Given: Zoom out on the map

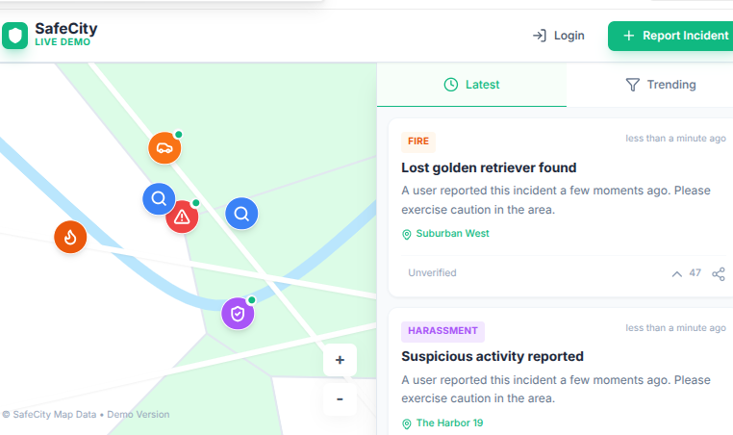Looking at the screenshot, I should coord(340,398).
